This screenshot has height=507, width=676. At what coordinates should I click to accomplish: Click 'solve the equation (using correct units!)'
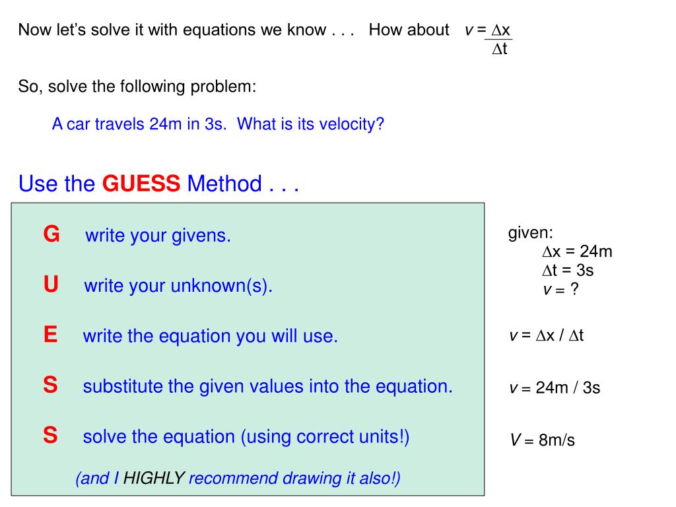click(x=246, y=437)
